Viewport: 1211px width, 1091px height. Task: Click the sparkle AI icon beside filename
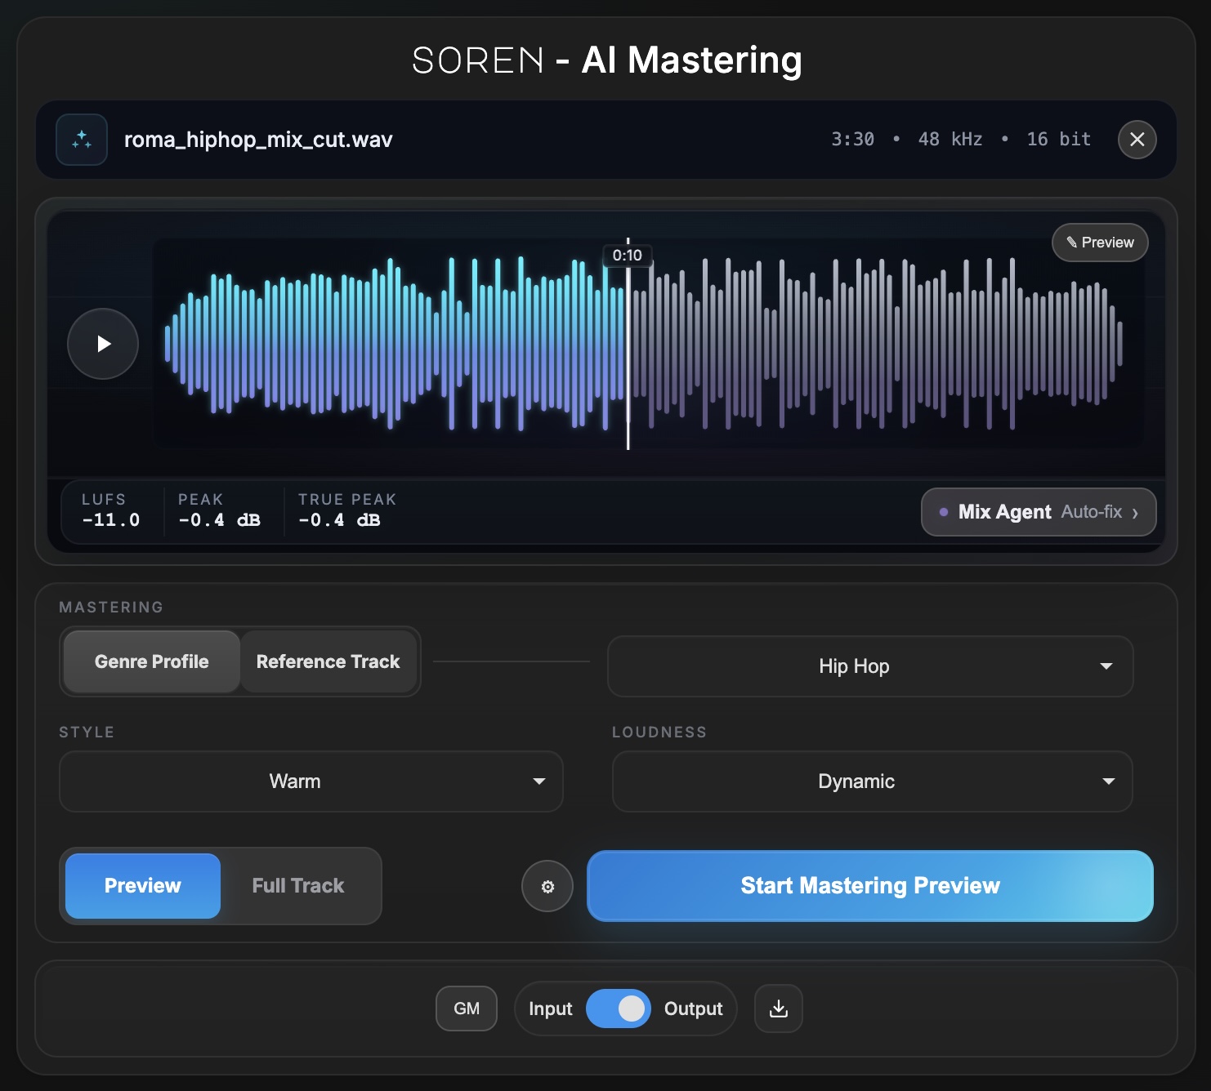pos(82,140)
